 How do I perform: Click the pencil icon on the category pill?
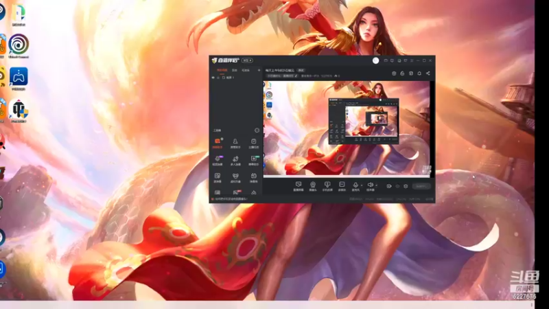tap(296, 76)
